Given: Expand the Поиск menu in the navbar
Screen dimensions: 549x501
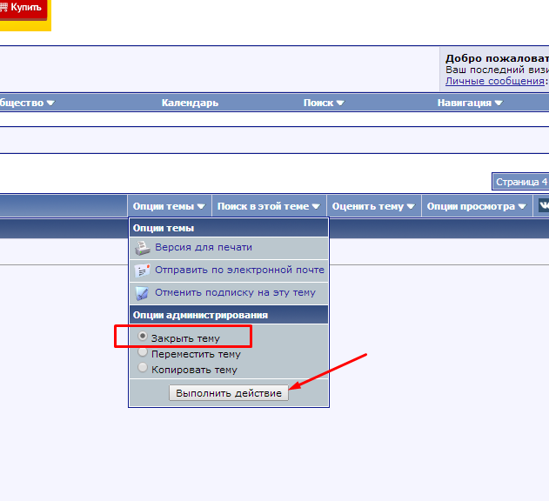Looking at the screenshot, I should [x=324, y=103].
